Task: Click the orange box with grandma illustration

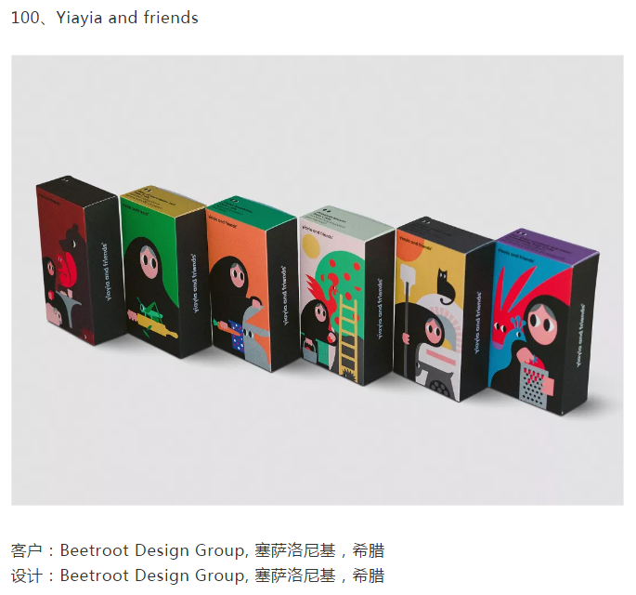Action: pyautogui.click(x=253, y=283)
